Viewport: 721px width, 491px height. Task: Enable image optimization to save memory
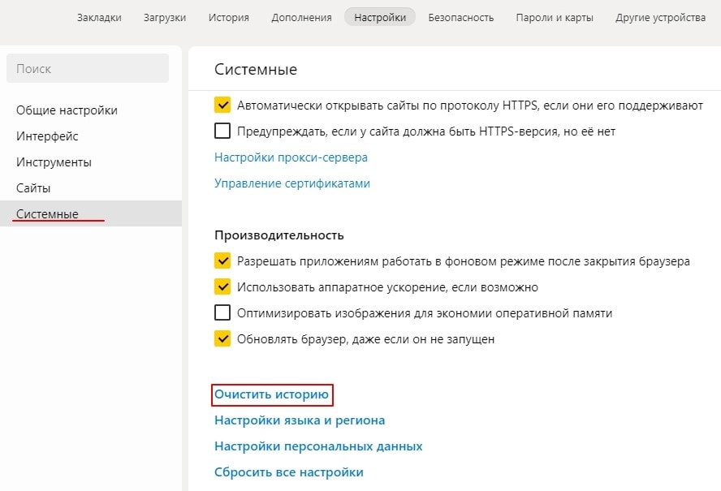pos(222,313)
